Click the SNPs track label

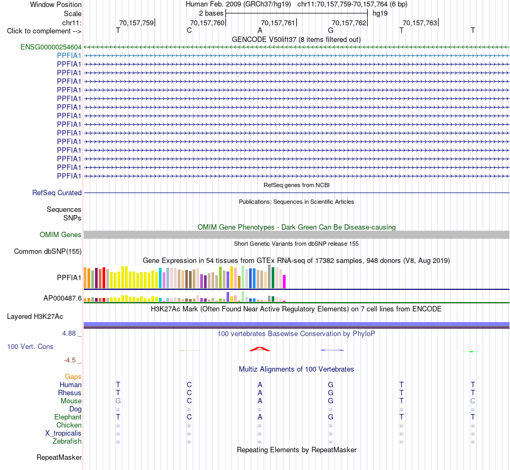[72, 218]
